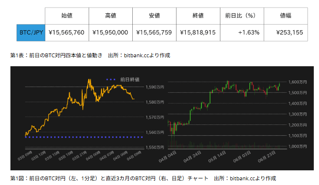Click the low price ¥15,565,759 cell
Image resolution: width=319 pixels, height=185 pixels.
pyautogui.click(x=155, y=33)
